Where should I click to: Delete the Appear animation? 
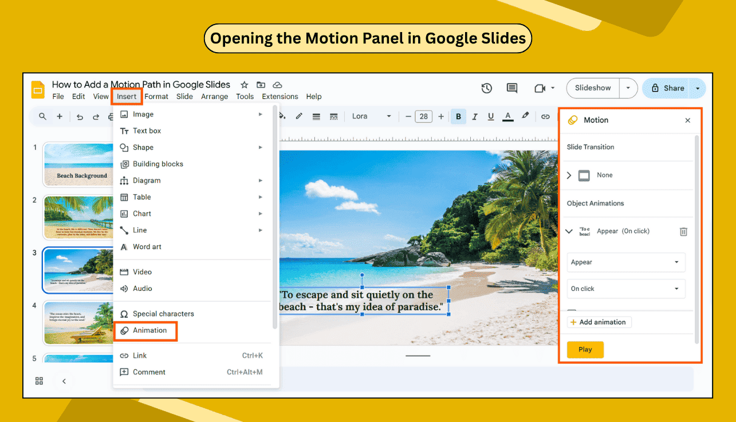683,231
